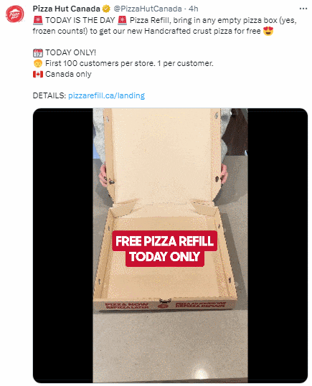Follow the pizzarefill.ca/landing link

pyautogui.click(x=106, y=95)
